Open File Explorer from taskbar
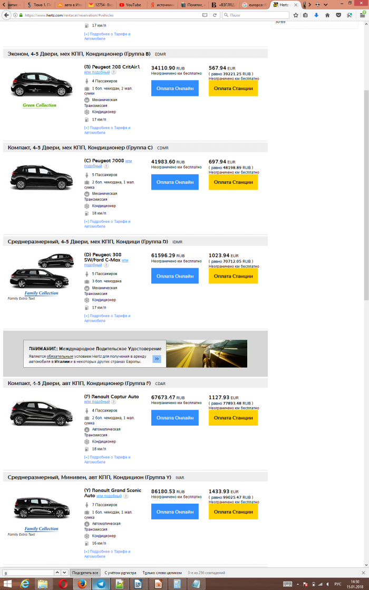Image resolution: width=369 pixels, height=590 pixels. [x=43, y=584]
